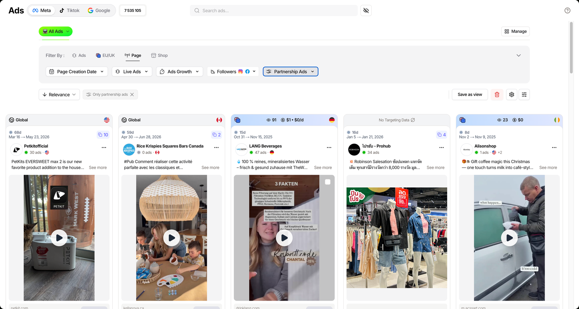Open three-dot menu on Alisonshop card

coord(554,148)
